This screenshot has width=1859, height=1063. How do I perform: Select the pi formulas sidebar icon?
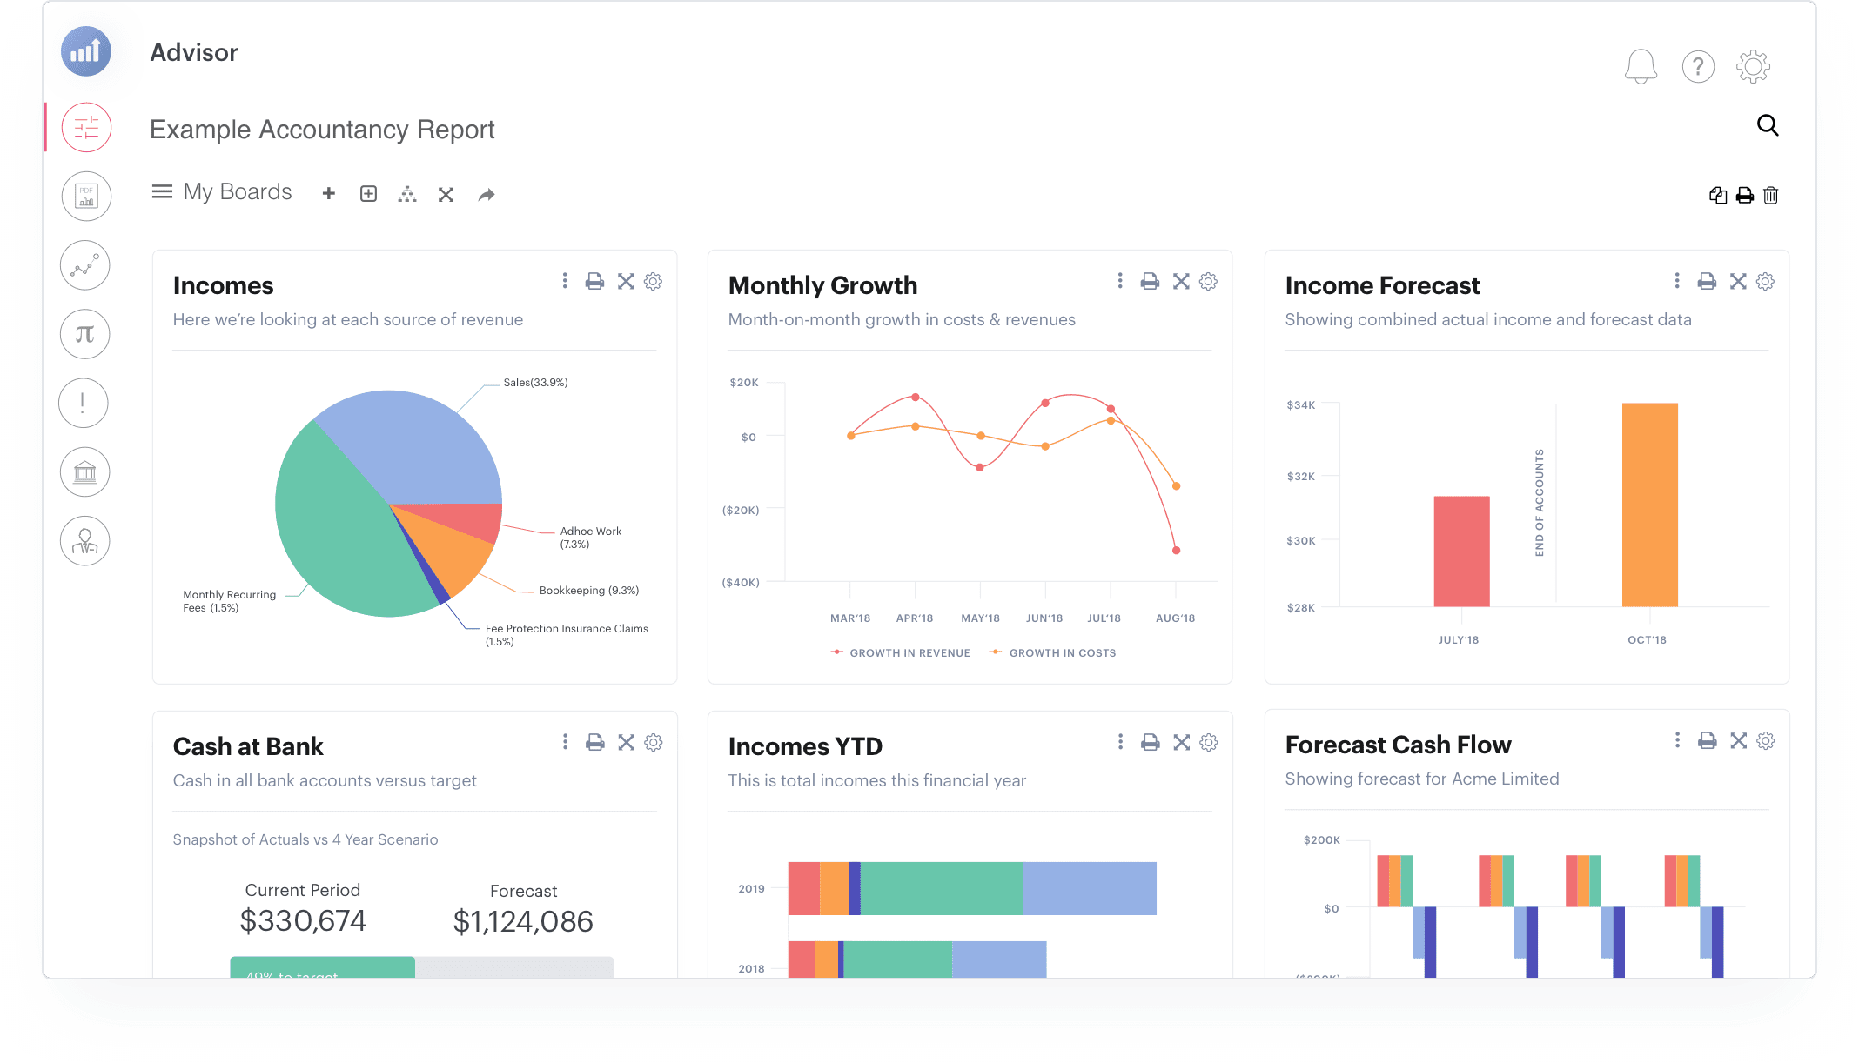coord(85,334)
